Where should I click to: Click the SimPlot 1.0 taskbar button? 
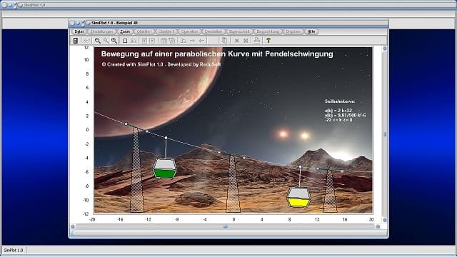click(14, 251)
